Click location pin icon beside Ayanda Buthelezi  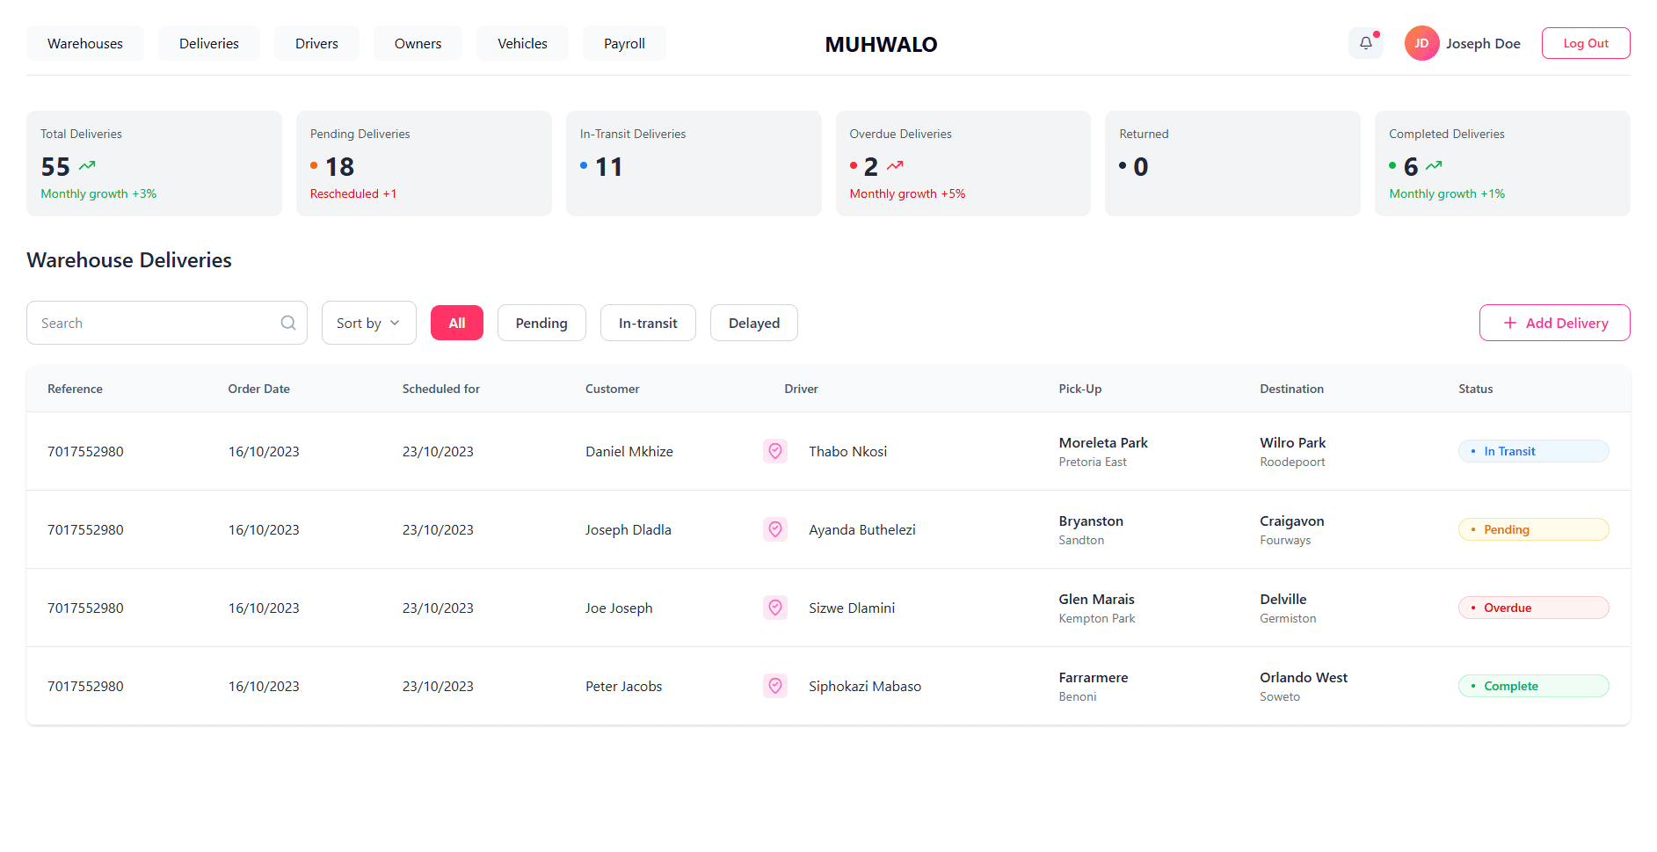pyautogui.click(x=774, y=529)
